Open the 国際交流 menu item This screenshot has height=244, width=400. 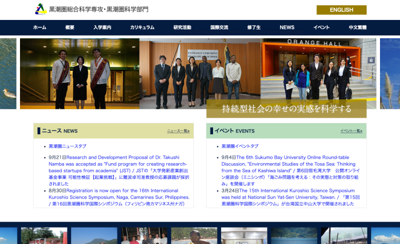[219, 27]
